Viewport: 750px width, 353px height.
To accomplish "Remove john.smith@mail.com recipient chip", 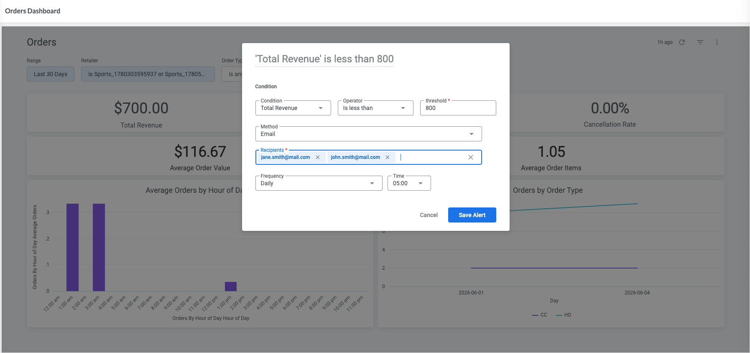I will 388,157.
